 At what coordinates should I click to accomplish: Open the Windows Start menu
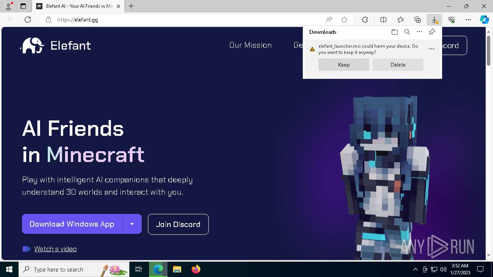[x=9, y=269]
